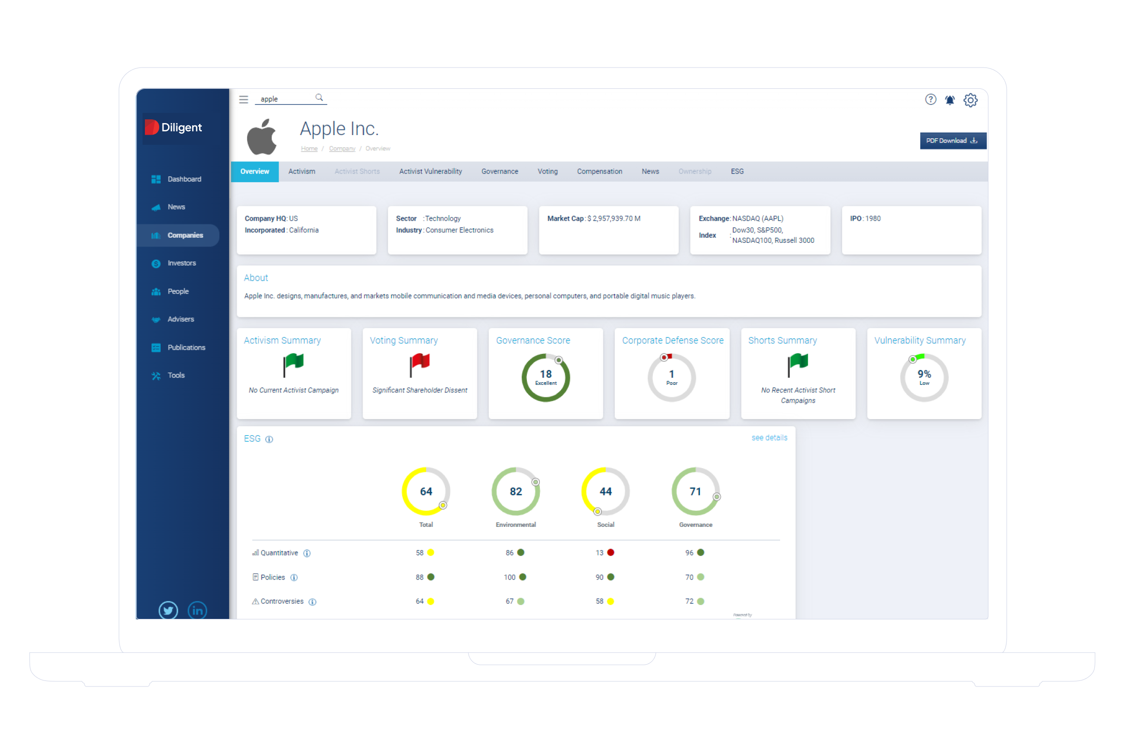
Task: Click the 9% Low vulnerability gauge
Action: pos(924,378)
